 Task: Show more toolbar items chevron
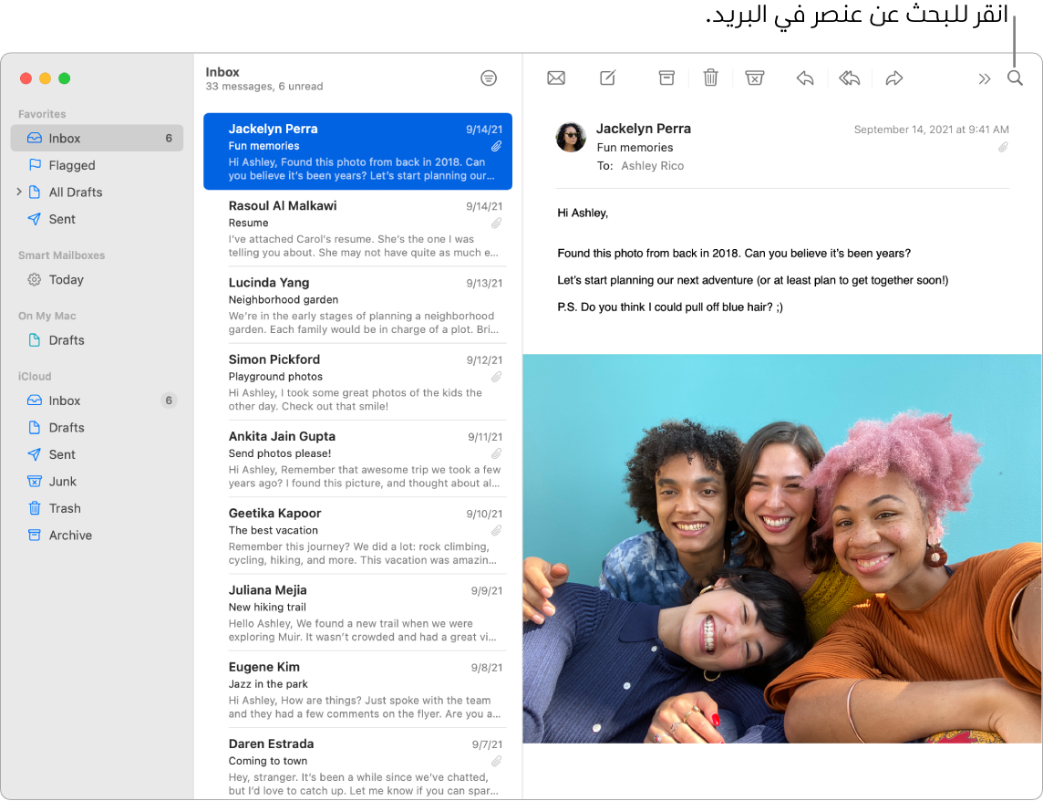click(x=985, y=78)
